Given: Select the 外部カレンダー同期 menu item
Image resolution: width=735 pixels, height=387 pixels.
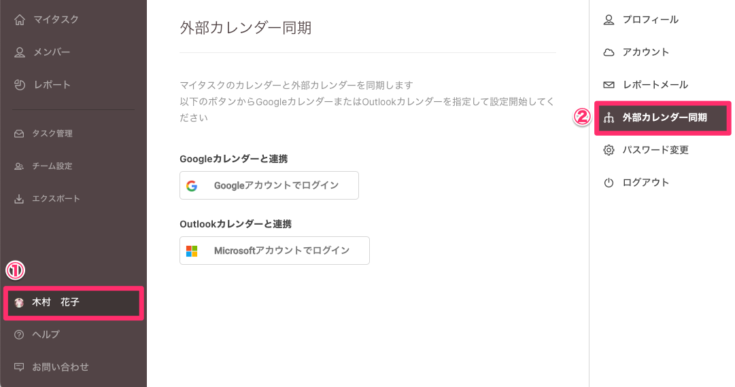Looking at the screenshot, I should pos(664,117).
